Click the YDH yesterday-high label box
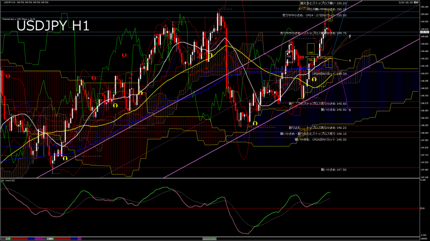Viewport: 430px width, 241px height. click(311, 52)
